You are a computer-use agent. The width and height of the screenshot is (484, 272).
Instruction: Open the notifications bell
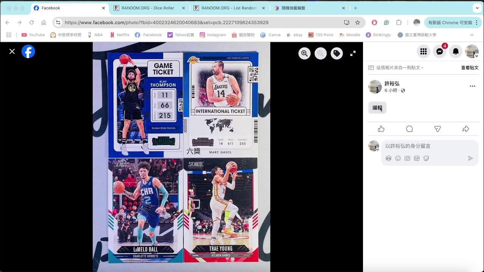[456, 51]
